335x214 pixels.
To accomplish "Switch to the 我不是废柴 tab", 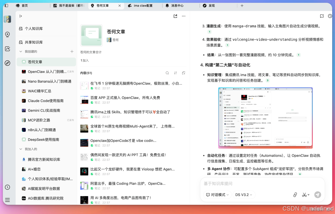I will pos(69,6).
